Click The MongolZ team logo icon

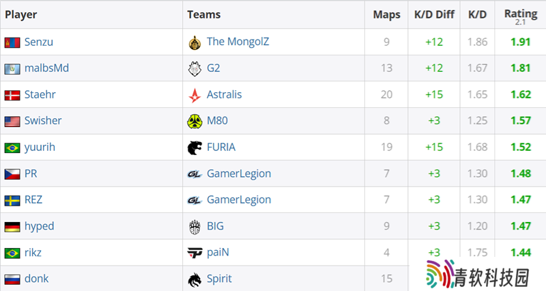(195, 42)
